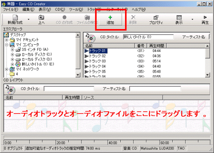Select the マイ ネットワーク icon
The image size is (214, 153).
click(x=12, y=69)
